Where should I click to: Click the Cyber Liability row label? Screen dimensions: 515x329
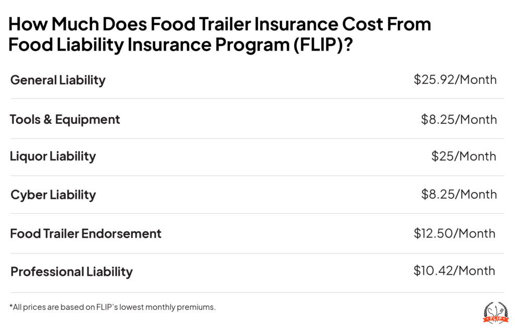(x=53, y=195)
